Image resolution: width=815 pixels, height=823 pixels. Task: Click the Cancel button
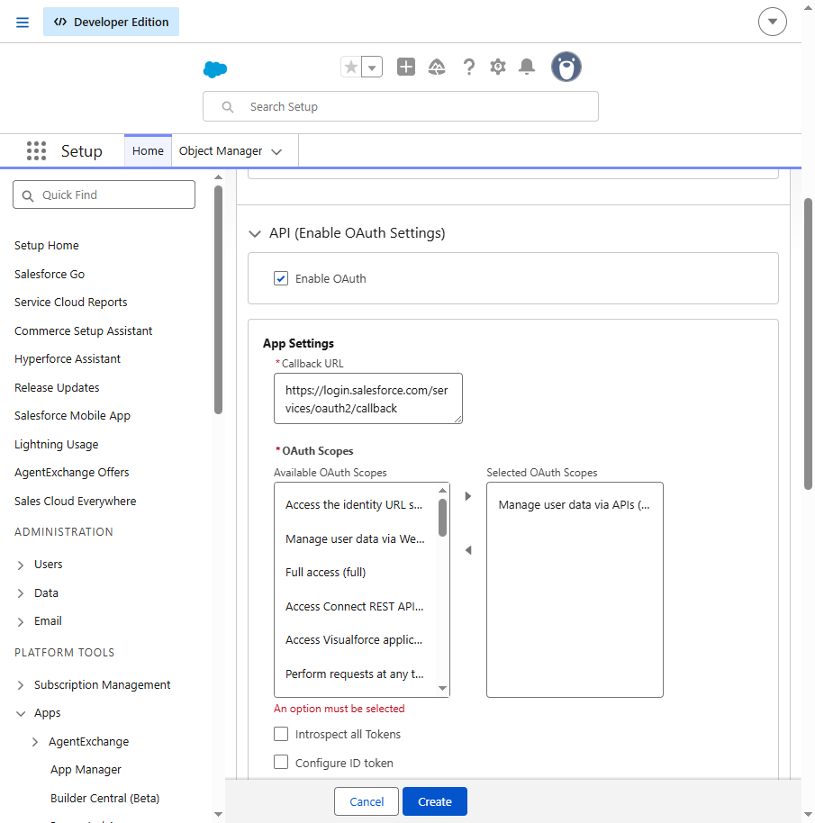(367, 801)
